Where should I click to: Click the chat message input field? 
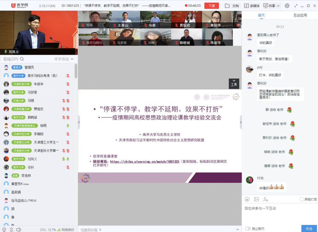279,213
